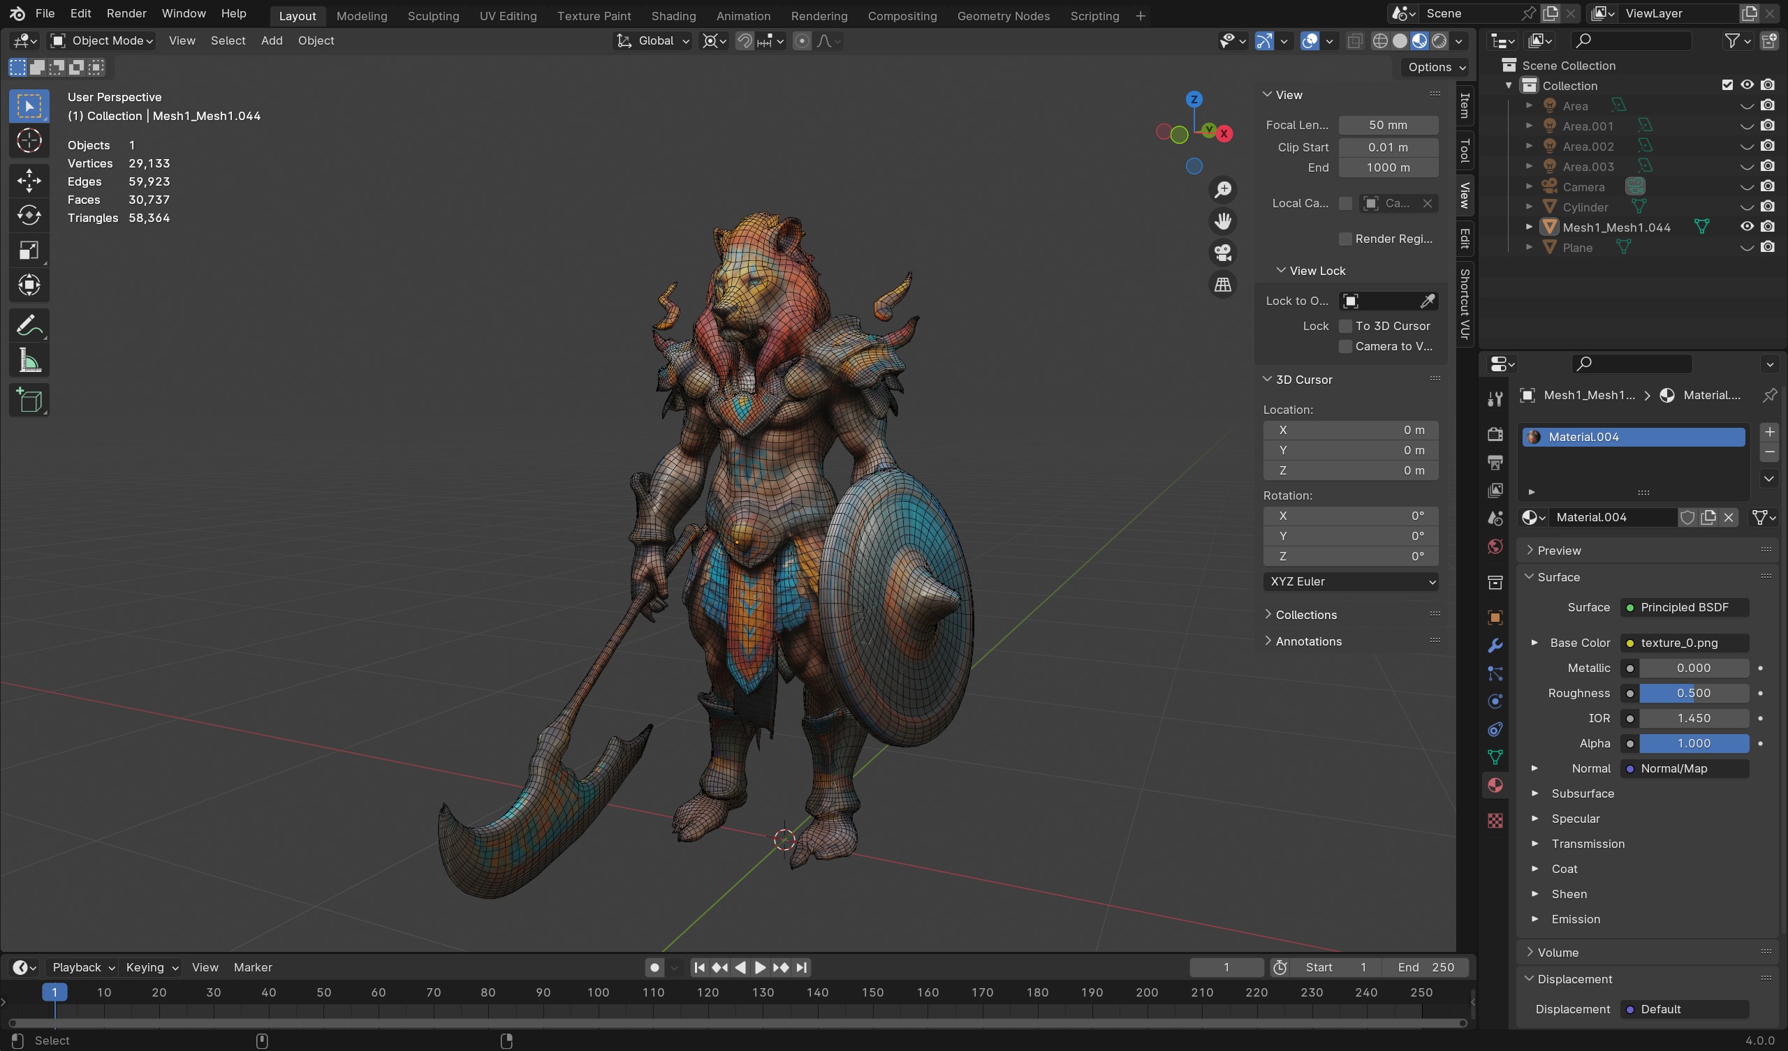Adjust the Roughness 0.500 slider
The width and height of the screenshot is (1788, 1051).
pyautogui.click(x=1694, y=694)
